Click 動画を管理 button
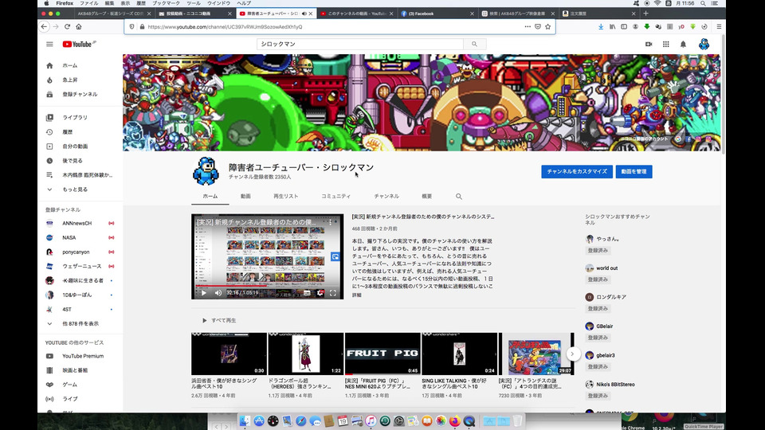The height and width of the screenshot is (430, 765). coord(634,172)
